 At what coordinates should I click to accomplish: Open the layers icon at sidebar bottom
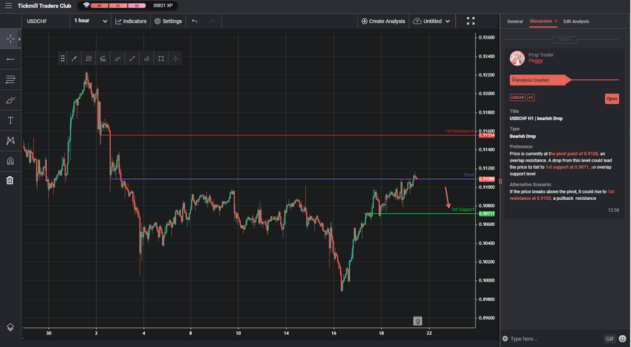[10, 327]
